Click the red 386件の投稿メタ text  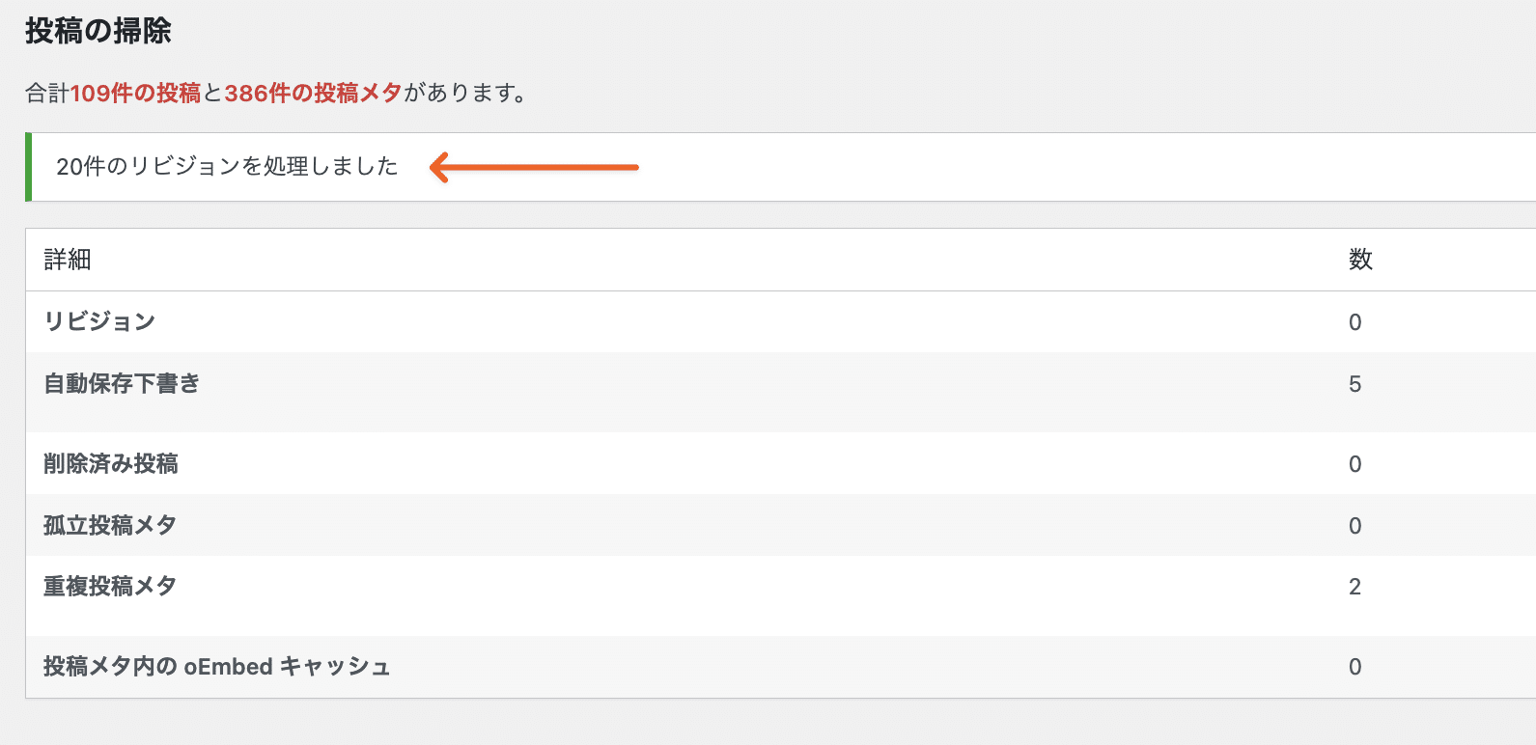[313, 93]
